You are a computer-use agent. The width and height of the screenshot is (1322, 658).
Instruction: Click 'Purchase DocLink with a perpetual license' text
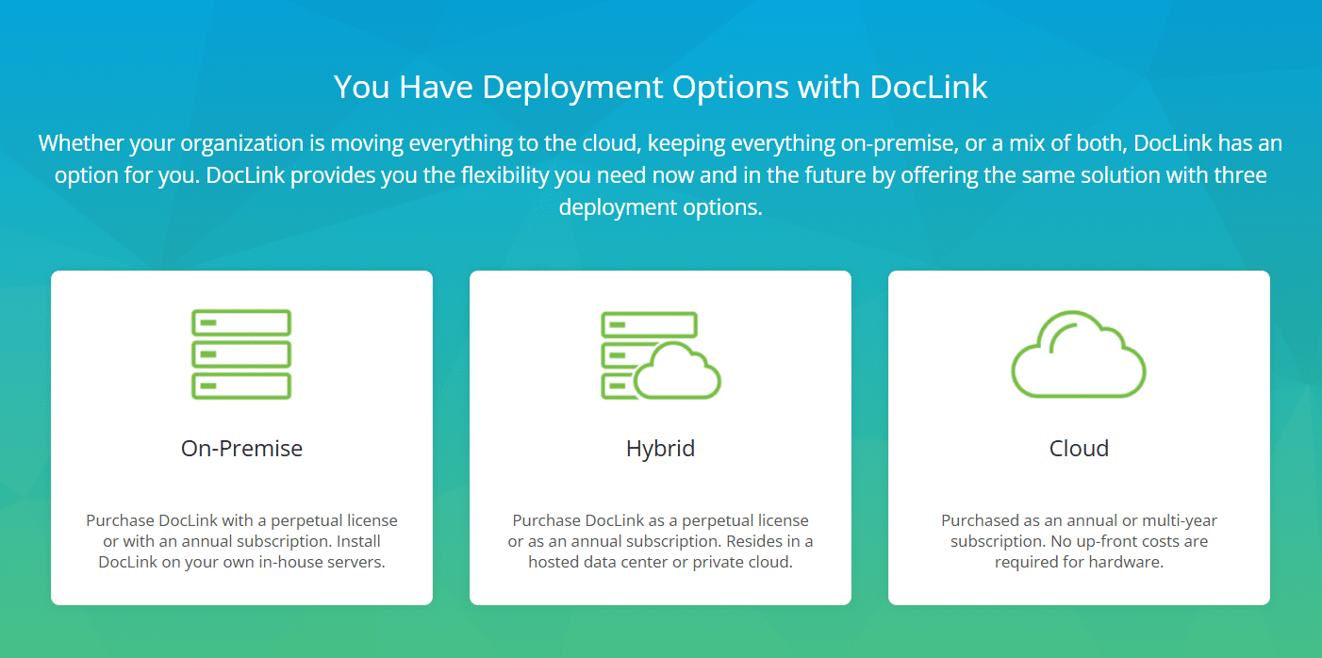(x=241, y=520)
